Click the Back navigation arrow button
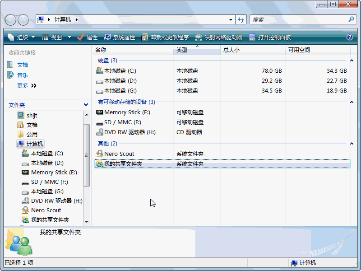Screen dimensions: 361x271 (x=10, y=20)
